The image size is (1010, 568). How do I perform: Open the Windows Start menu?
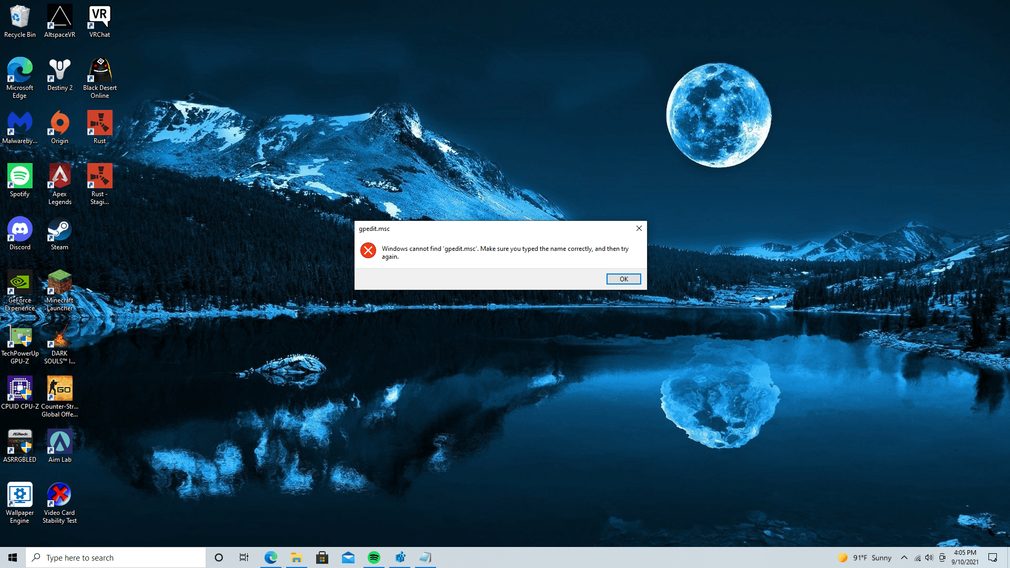[13, 557]
